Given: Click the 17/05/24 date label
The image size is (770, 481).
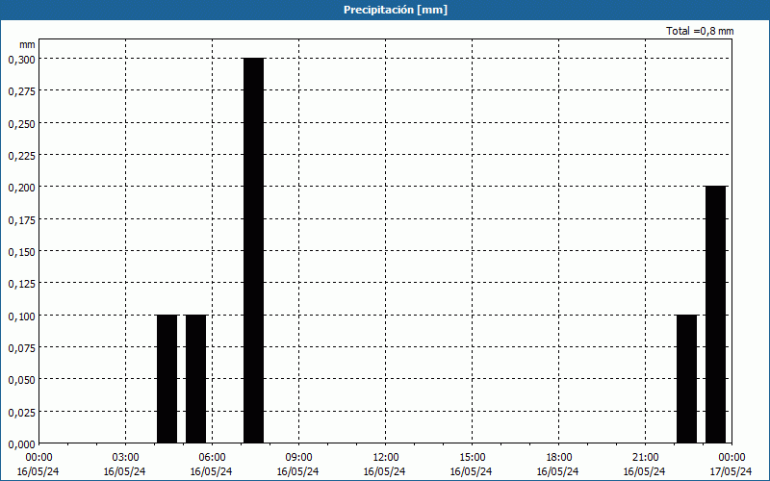Looking at the screenshot, I should 731,471.
